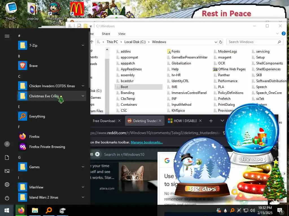Screen dimensions: 289x216
Task: Click This PC in the breadcrumb
Action: click(x=112, y=42)
